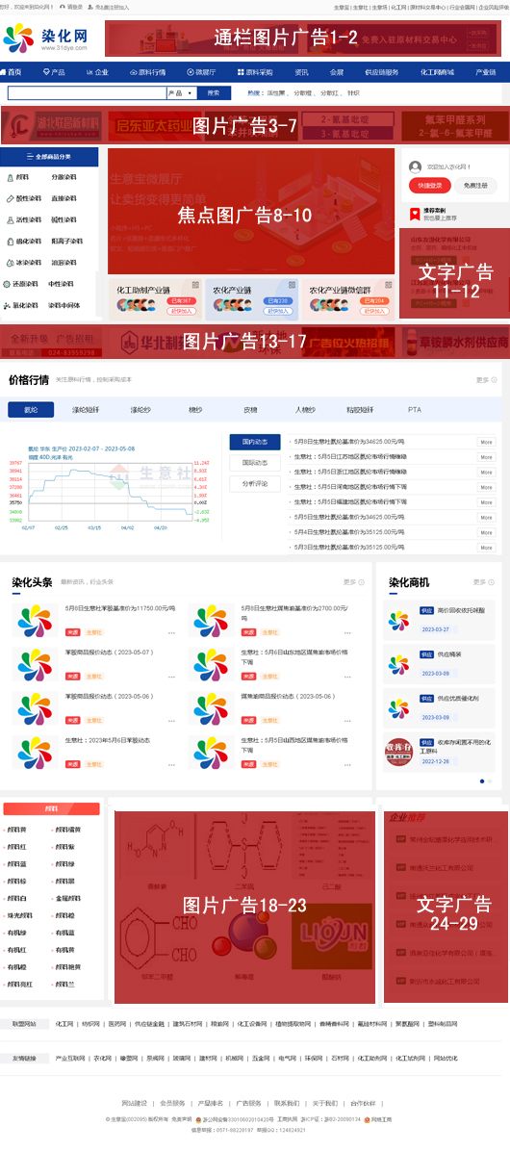The width and height of the screenshot is (510, 1152).
Task: Select the PTA price tab
Action: pyautogui.click(x=415, y=410)
